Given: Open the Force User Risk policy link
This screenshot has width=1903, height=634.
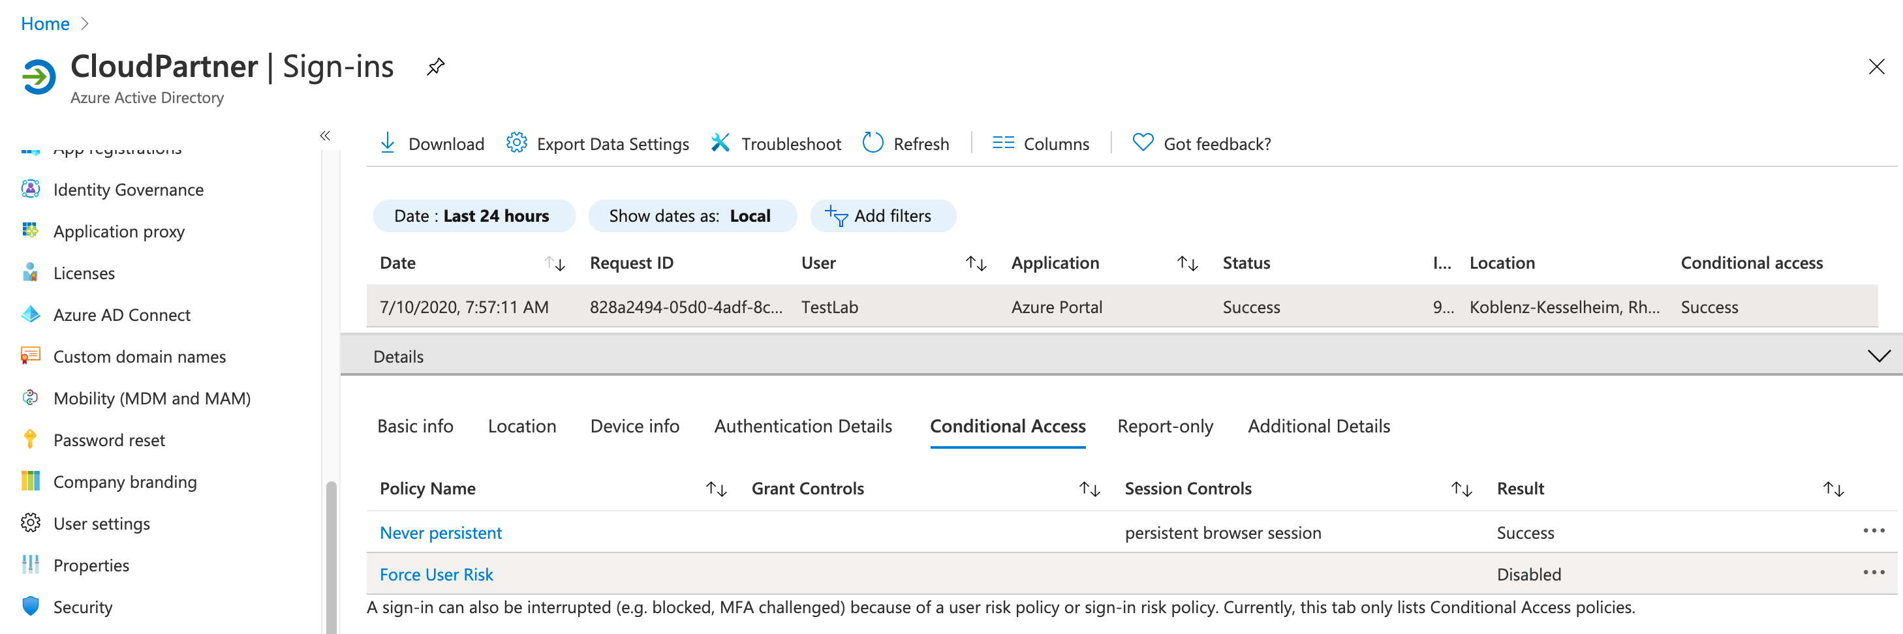Looking at the screenshot, I should coord(436,574).
